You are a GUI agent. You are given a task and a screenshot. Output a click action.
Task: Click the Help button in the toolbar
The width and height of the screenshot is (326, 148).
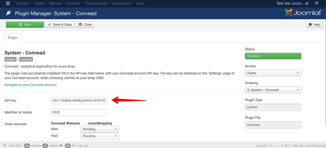(x=314, y=25)
